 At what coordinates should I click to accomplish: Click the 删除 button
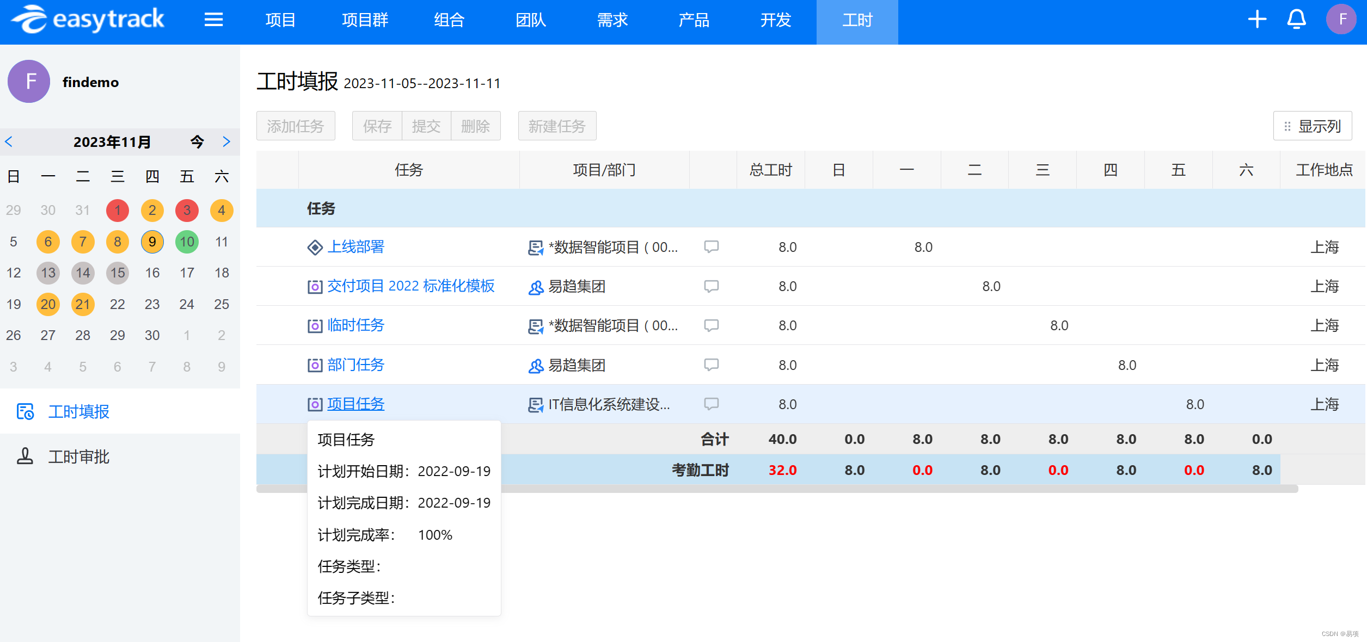pos(476,126)
